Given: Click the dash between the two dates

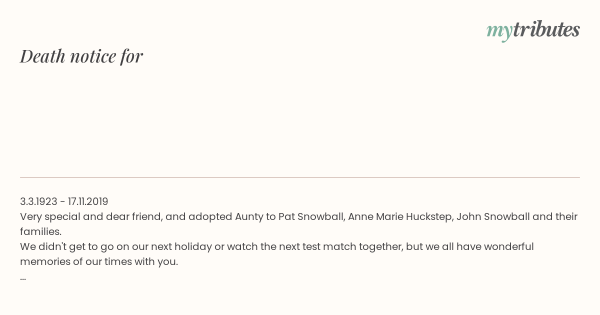Looking at the screenshot, I should [62, 202].
